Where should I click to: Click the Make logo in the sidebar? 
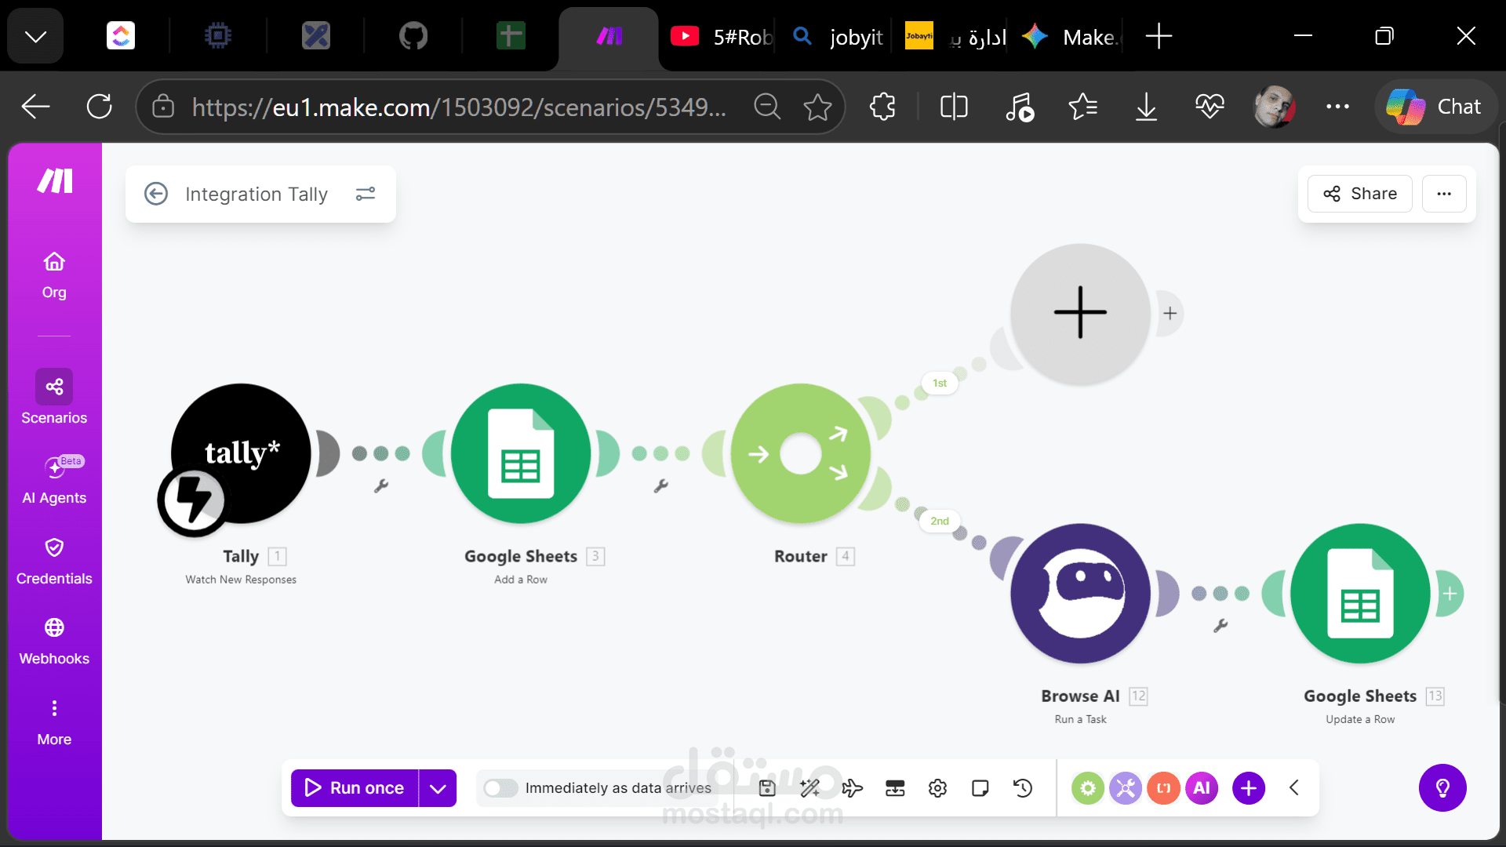(x=55, y=181)
